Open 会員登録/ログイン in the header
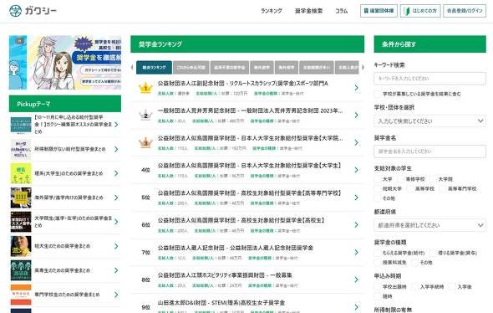Image resolution: width=493 pixels, height=313 pixels. point(465,11)
